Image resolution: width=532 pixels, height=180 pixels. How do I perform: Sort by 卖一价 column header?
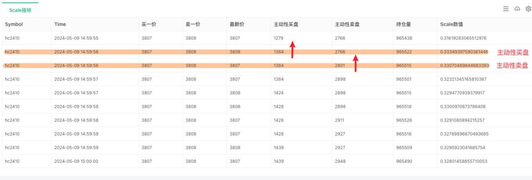coord(193,24)
